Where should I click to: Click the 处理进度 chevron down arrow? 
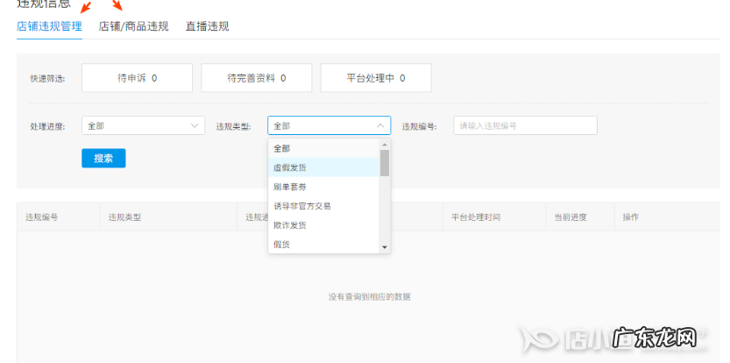(x=195, y=125)
